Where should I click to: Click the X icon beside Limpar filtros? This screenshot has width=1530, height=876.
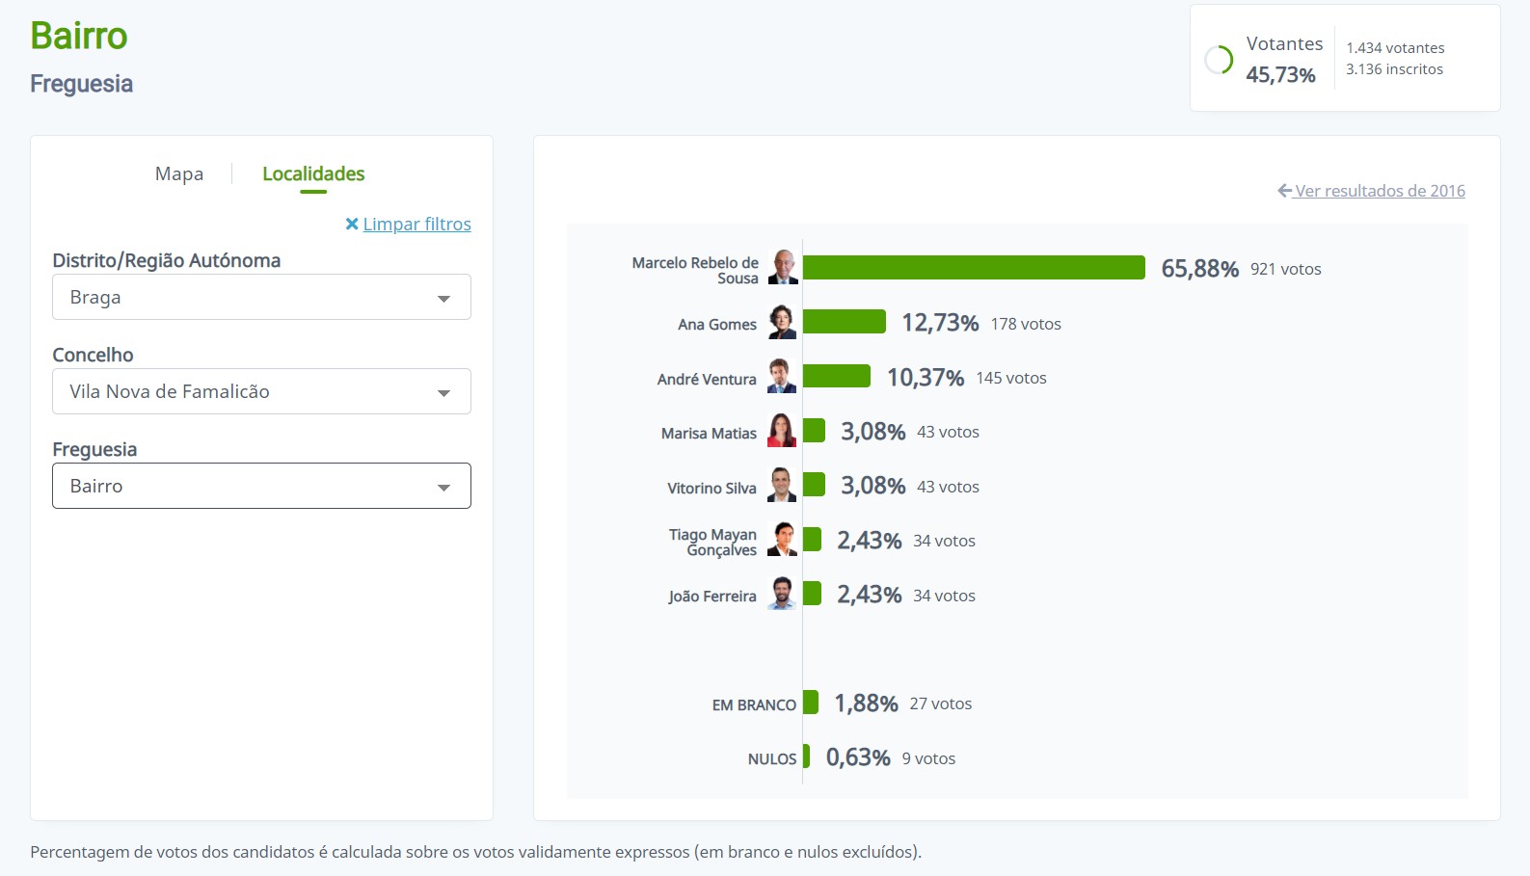coord(352,225)
